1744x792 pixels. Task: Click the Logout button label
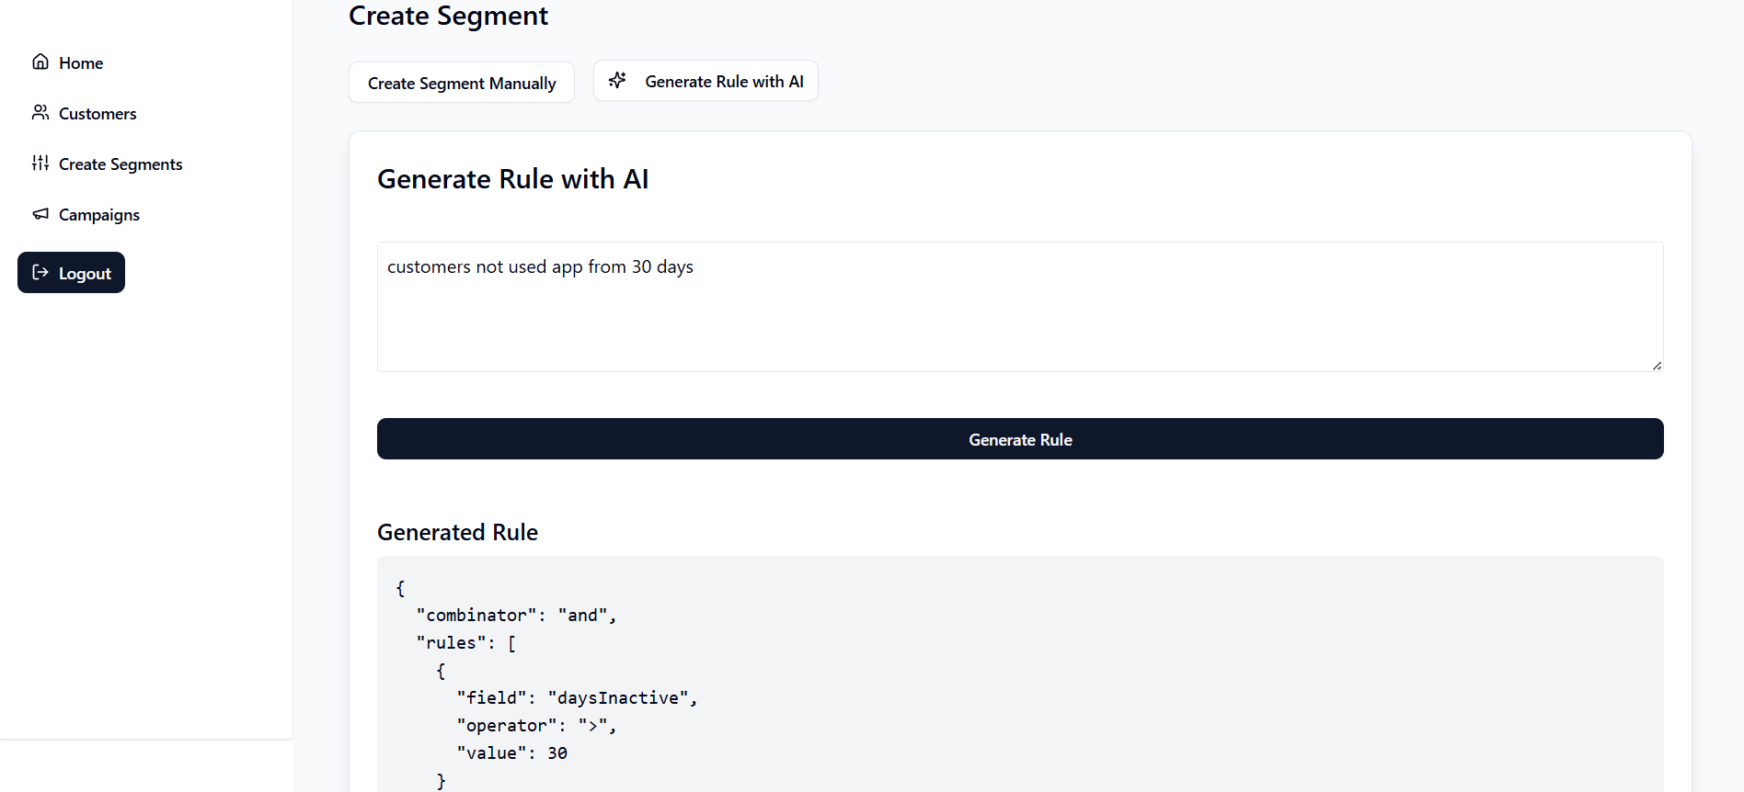pos(85,274)
